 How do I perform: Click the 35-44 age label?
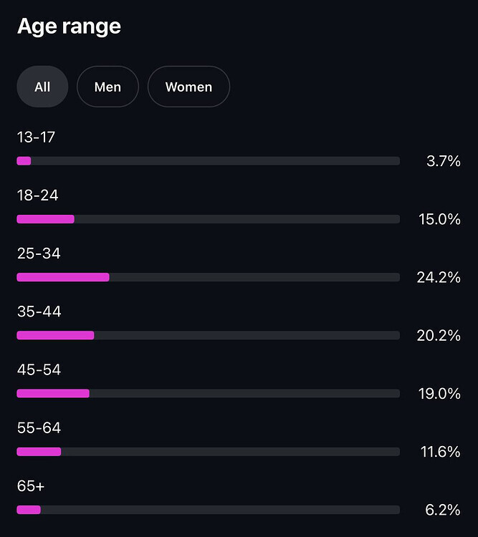click(39, 311)
